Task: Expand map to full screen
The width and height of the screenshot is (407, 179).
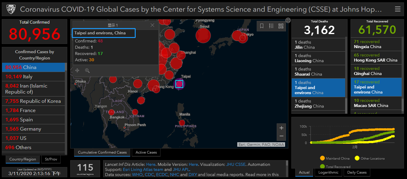Action: 288,20
